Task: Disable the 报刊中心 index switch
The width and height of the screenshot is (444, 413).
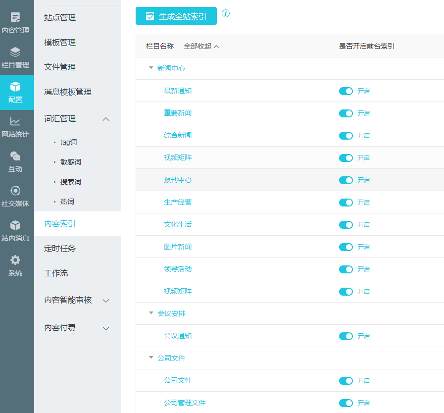Action: [345, 180]
